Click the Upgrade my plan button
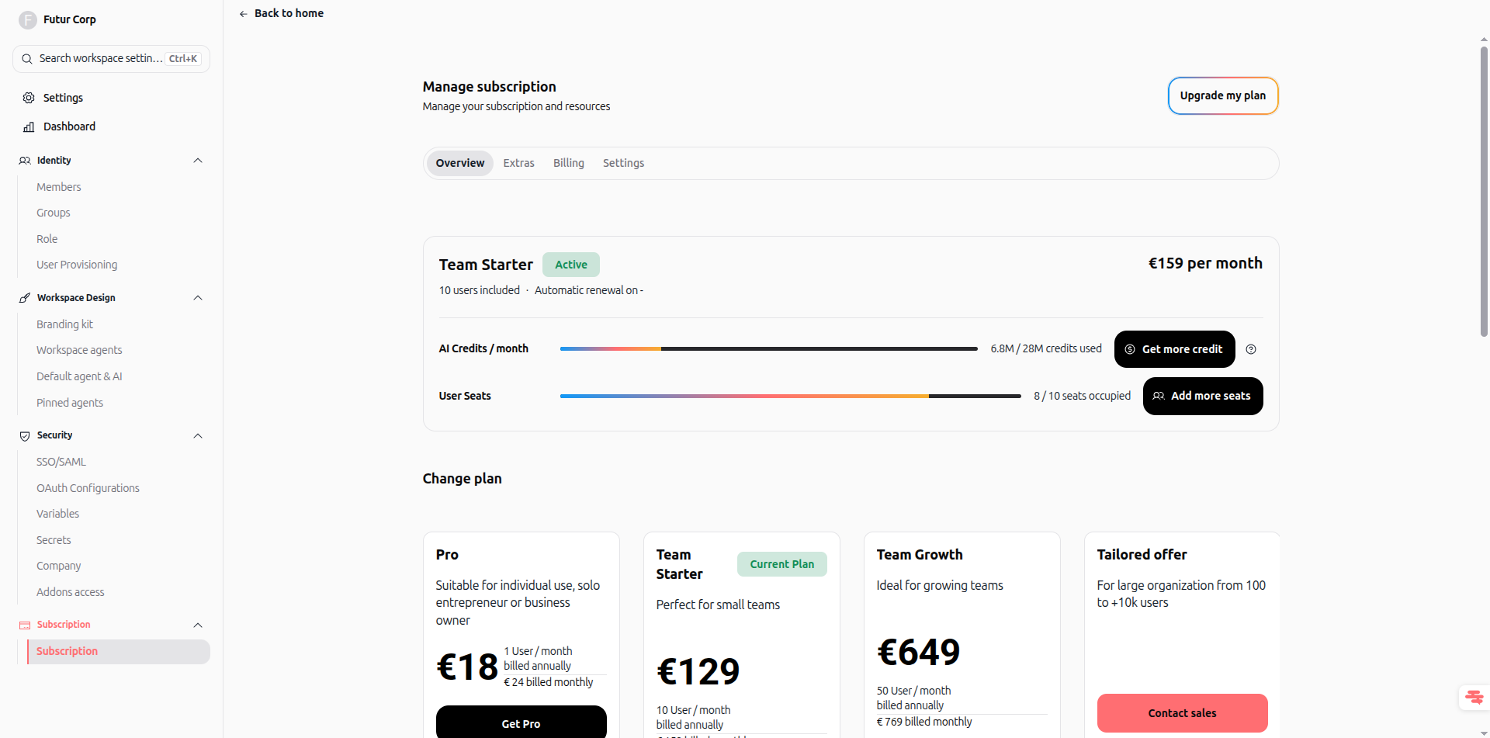1490x738 pixels. point(1223,95)
